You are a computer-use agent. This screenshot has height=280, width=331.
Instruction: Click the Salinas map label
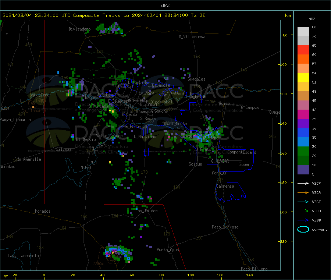(64, 149)
